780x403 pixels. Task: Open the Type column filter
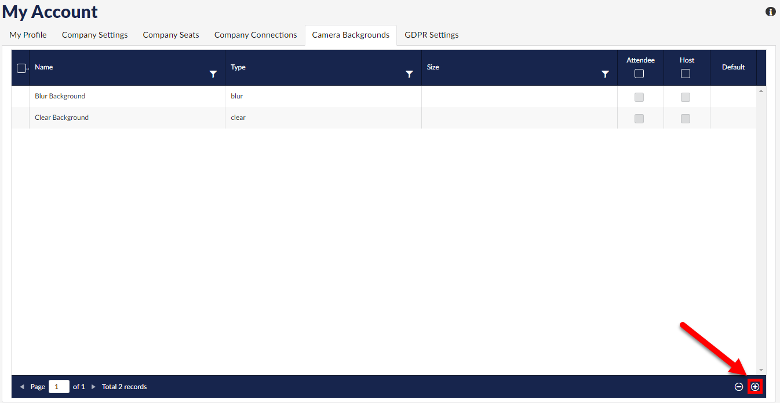pos(409,74)
